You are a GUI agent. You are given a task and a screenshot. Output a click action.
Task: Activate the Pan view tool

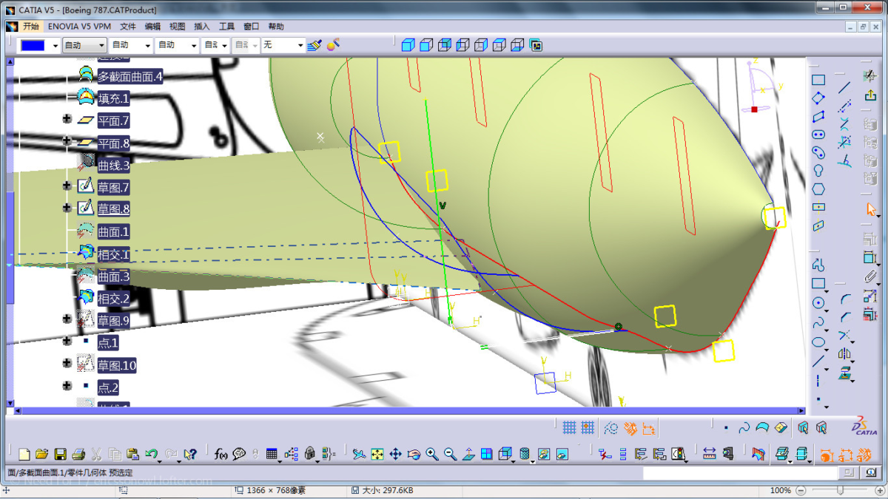tap(395, 454)
